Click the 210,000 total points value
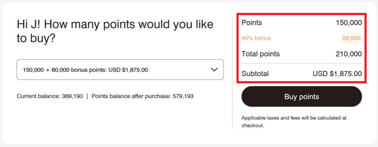 (349, 54)
